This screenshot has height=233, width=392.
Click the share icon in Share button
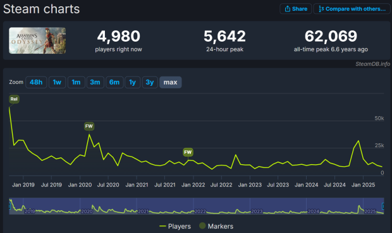288,9
